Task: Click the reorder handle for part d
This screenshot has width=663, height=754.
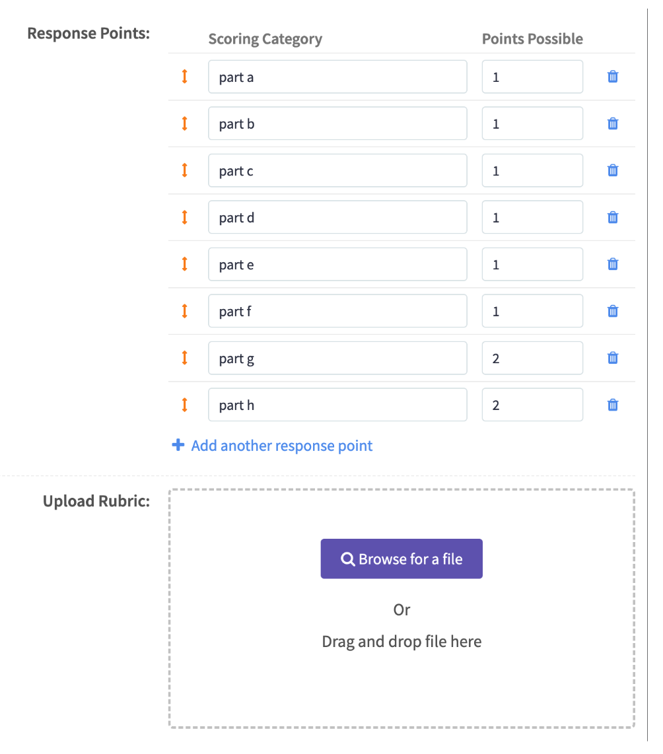Action: [x=185, y=217]
